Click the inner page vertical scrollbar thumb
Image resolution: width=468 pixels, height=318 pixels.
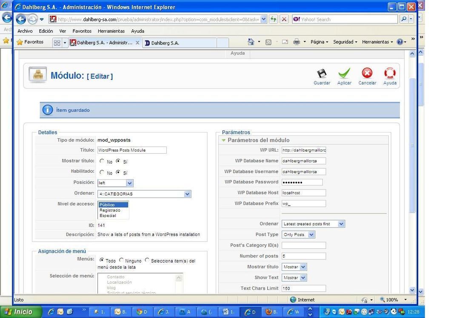point(412,145)
